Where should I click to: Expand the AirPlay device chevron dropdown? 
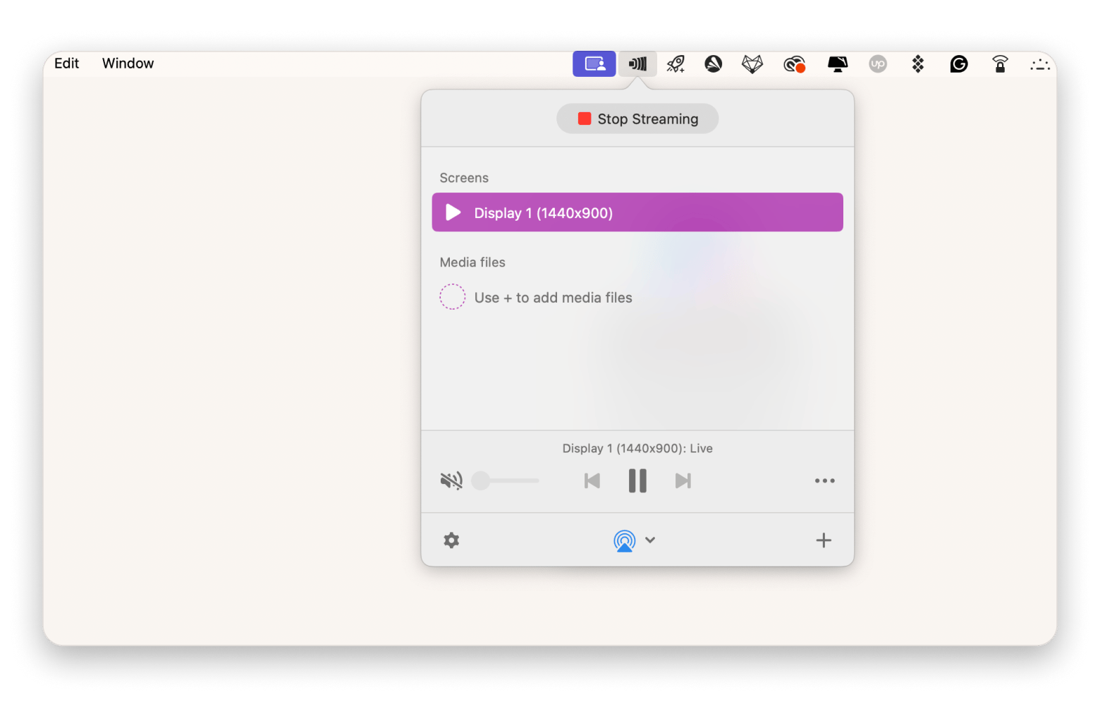(x=650, y=540)
